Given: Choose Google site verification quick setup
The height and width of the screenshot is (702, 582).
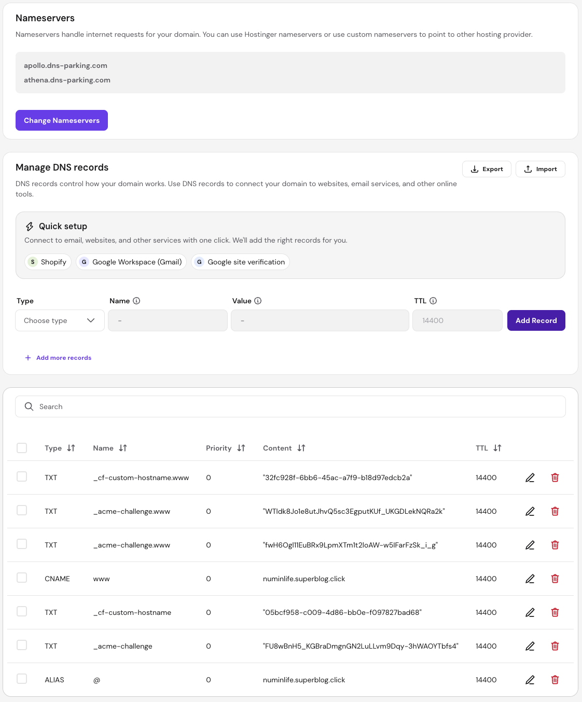Looking at the screenshot, I should click(241, 262).
